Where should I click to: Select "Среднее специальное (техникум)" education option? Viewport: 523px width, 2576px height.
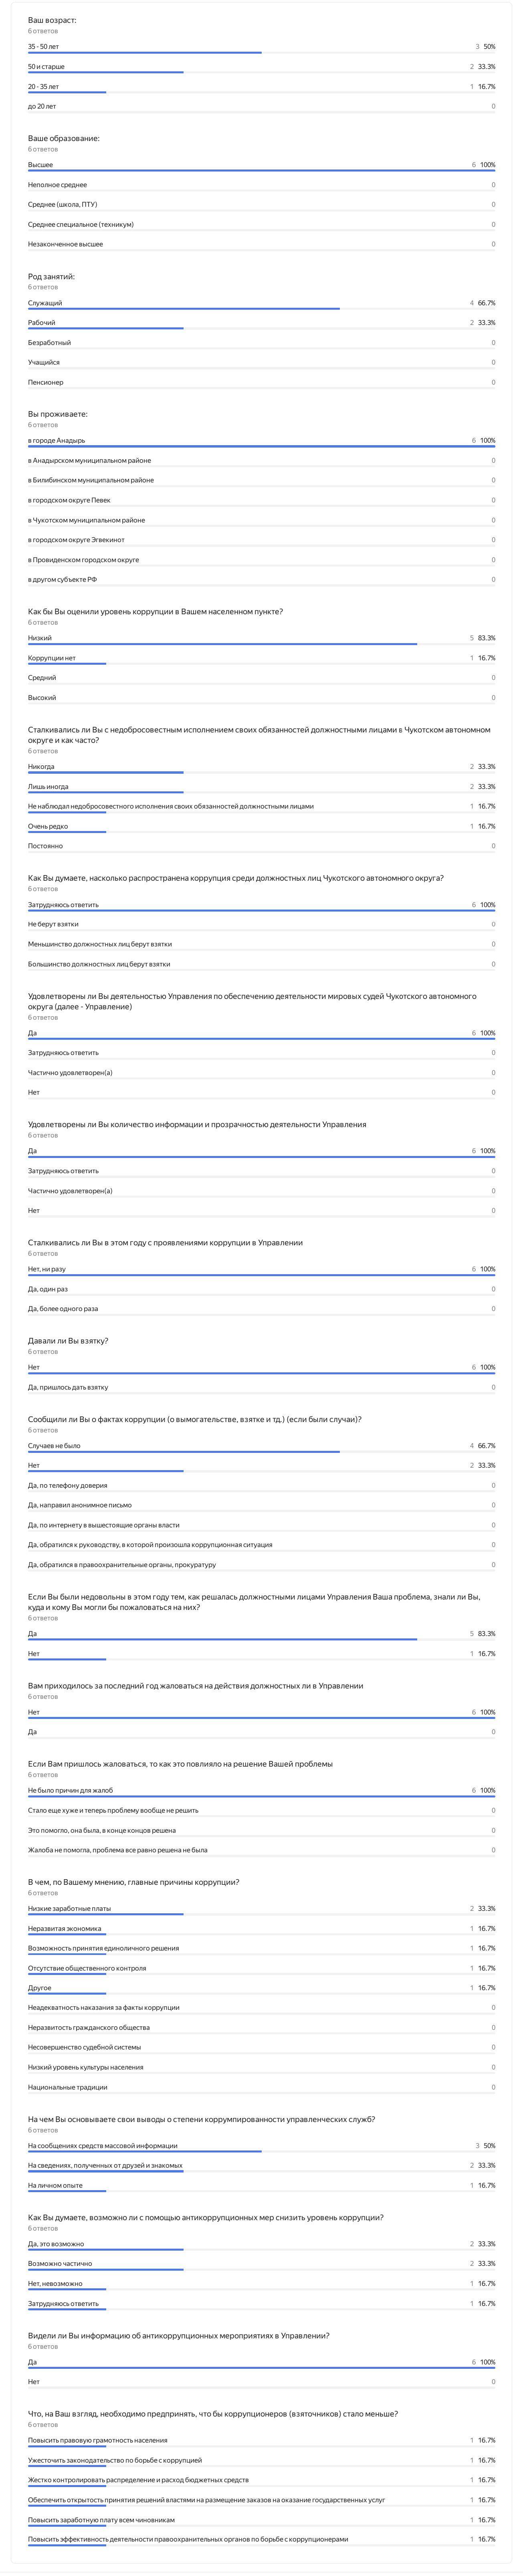click(81, 224)
